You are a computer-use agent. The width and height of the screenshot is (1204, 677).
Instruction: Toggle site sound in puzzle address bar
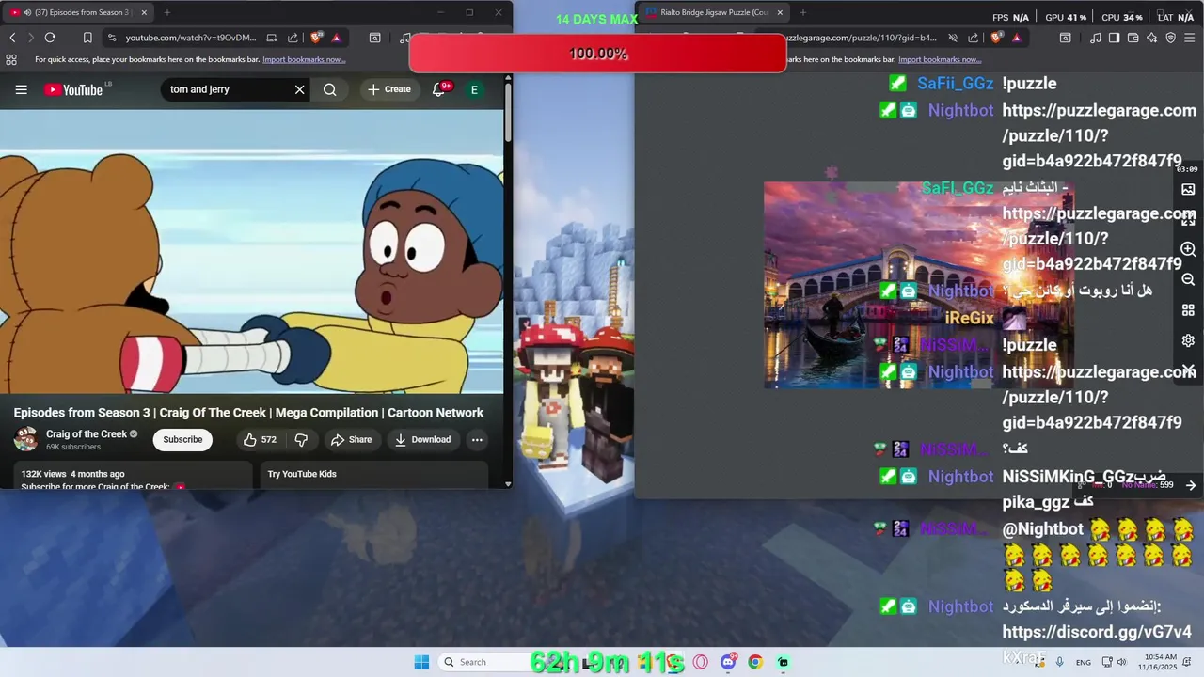953,38
